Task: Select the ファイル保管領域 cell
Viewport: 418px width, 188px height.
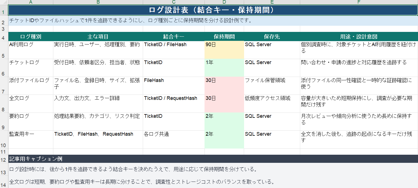Action: point(272,86)
